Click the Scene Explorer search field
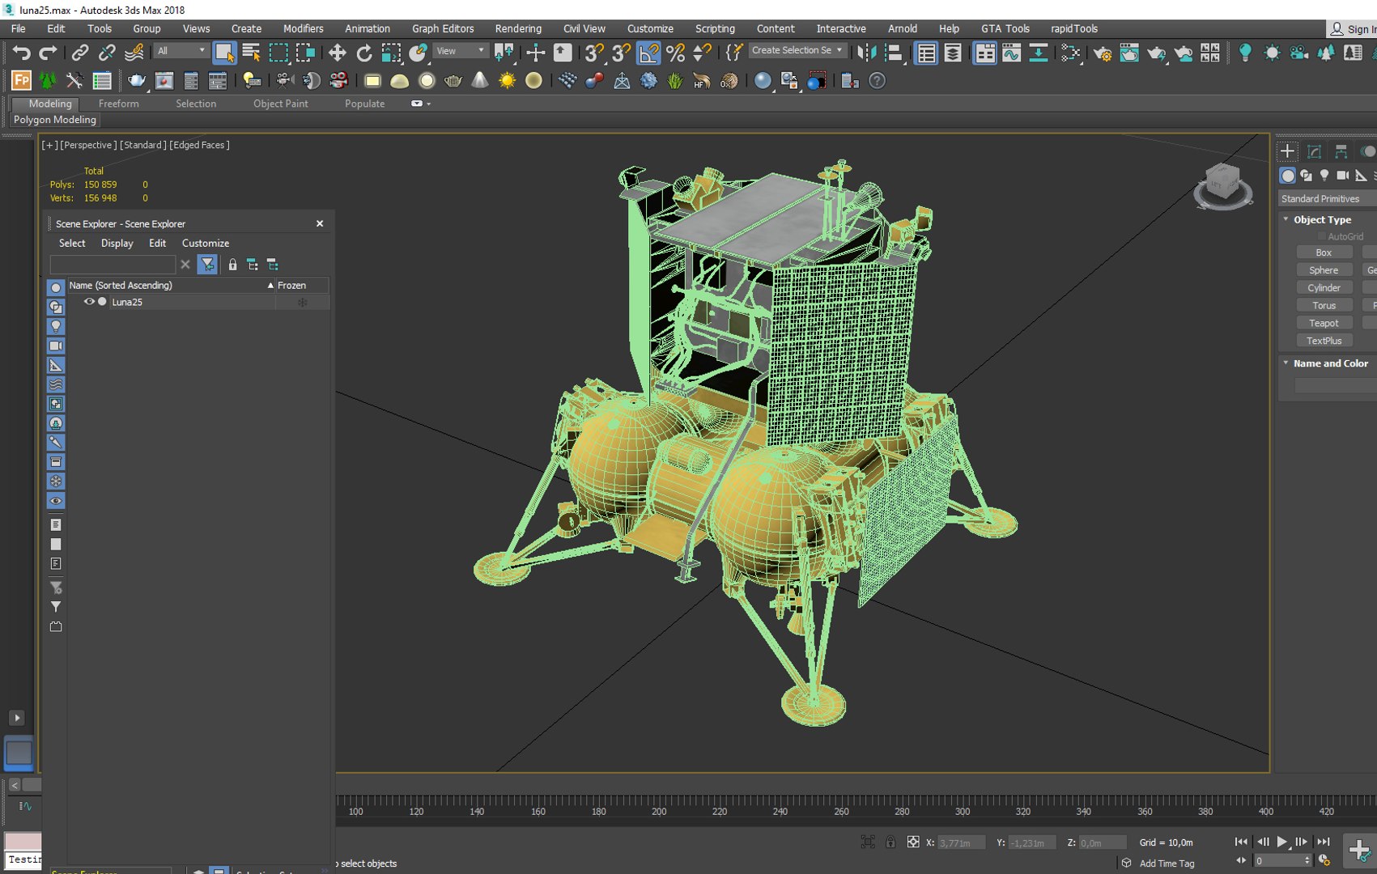1377x874 pixels. (113, 265)
